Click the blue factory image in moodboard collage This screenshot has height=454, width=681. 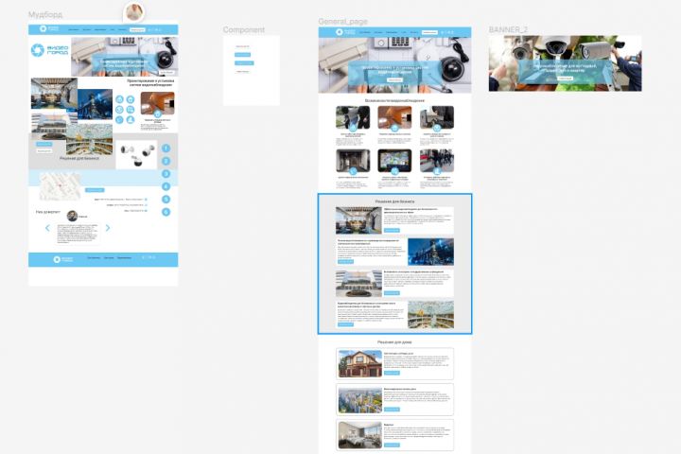point(95,104)
